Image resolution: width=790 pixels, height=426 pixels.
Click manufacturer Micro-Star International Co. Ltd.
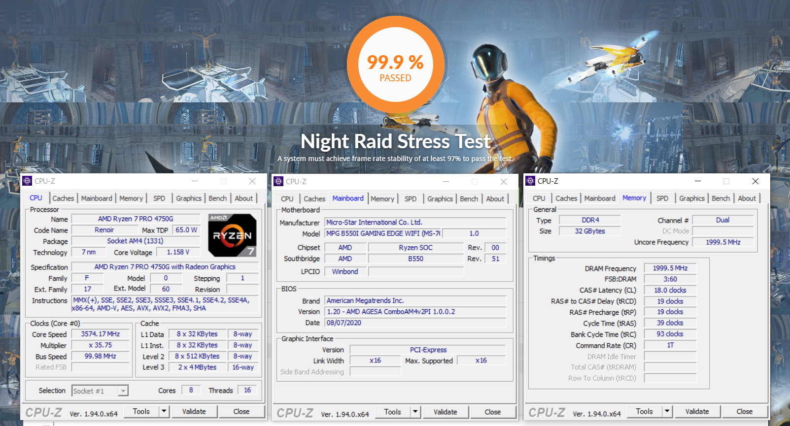pos(415,222)
